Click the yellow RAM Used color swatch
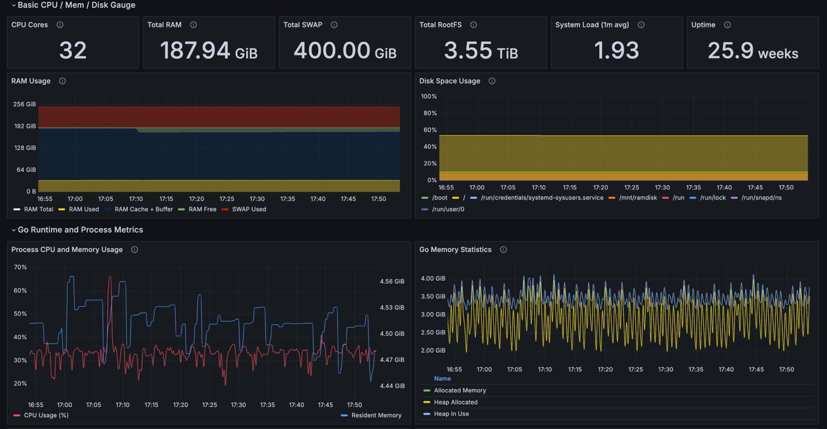The height and width of the screenshot is (429, 827). (62, 209)
